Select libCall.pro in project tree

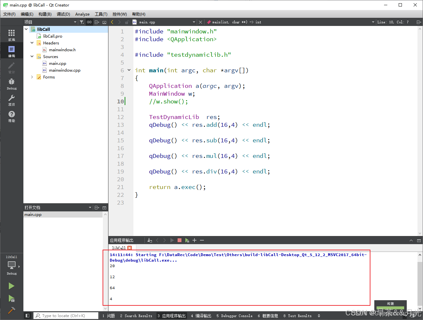coord(53,36)
